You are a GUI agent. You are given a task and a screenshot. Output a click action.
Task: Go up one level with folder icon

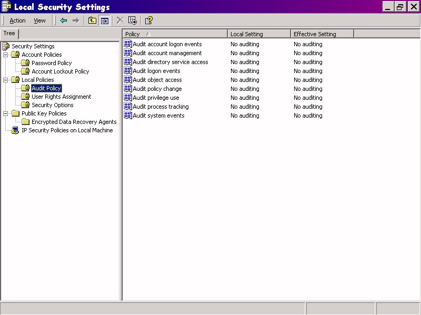[93, 20]
